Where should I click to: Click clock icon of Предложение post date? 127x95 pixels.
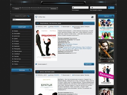click(36, 27)
